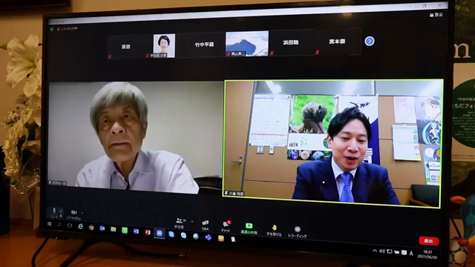
Task: Open clock showing 18:37
Action: (x=427, y=254)
